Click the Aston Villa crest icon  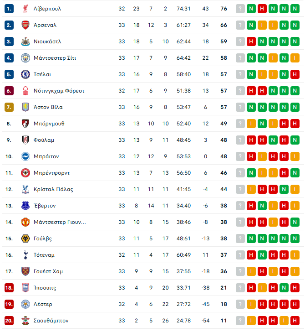click(x=25, y=107)
